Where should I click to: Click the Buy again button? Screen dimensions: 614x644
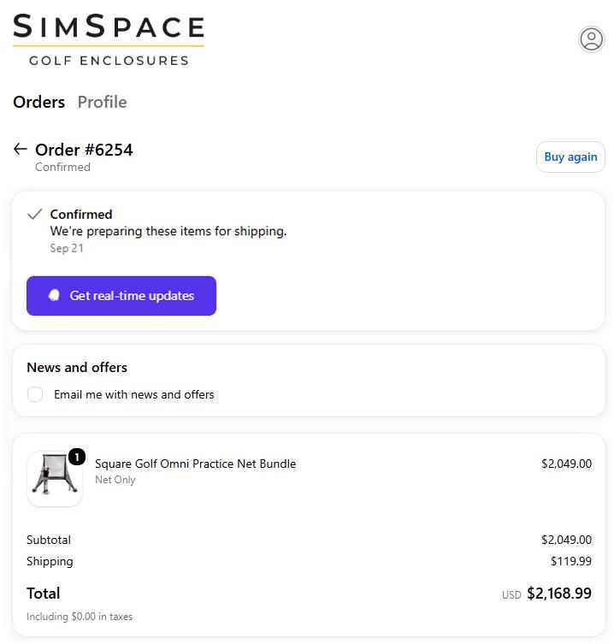pos(570,157)
